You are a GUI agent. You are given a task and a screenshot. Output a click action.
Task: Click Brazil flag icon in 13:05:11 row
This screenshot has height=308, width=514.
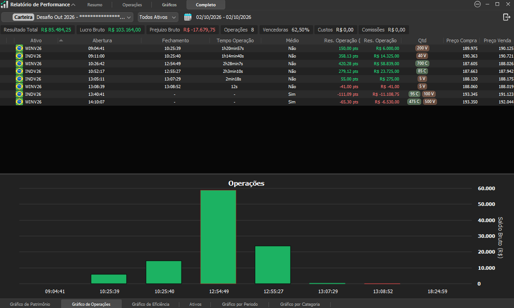[x=19, y=79]
